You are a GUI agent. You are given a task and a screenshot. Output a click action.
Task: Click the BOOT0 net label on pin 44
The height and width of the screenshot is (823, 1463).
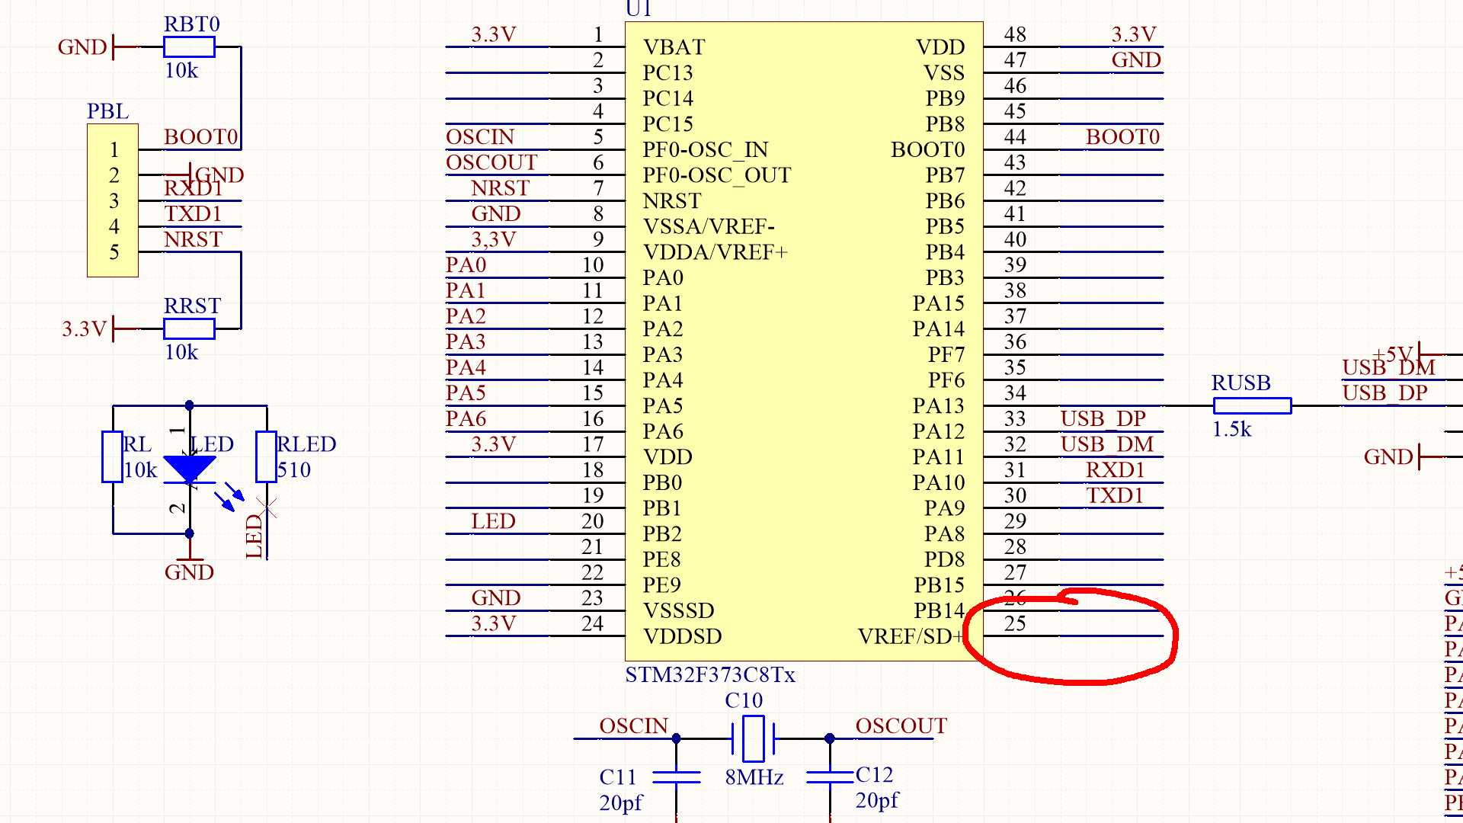pos(1122,137)
